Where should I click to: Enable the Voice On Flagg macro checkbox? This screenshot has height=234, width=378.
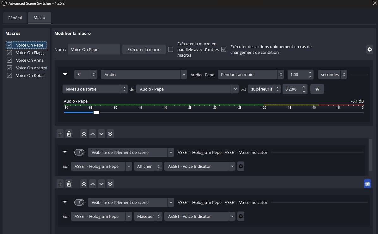pyautogui.click(x=9, y=53)
